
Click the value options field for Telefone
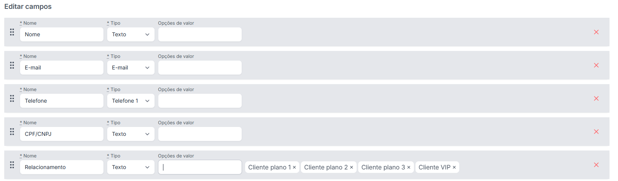200,101
